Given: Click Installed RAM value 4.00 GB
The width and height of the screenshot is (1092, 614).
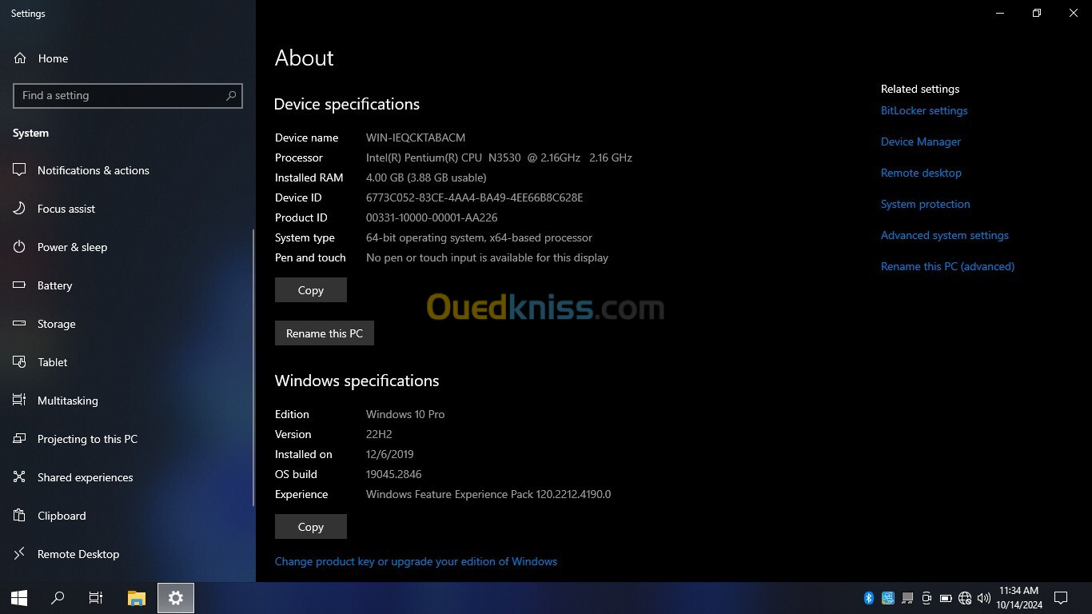Looking at the screenshot, I should click(x=426, y=177).
